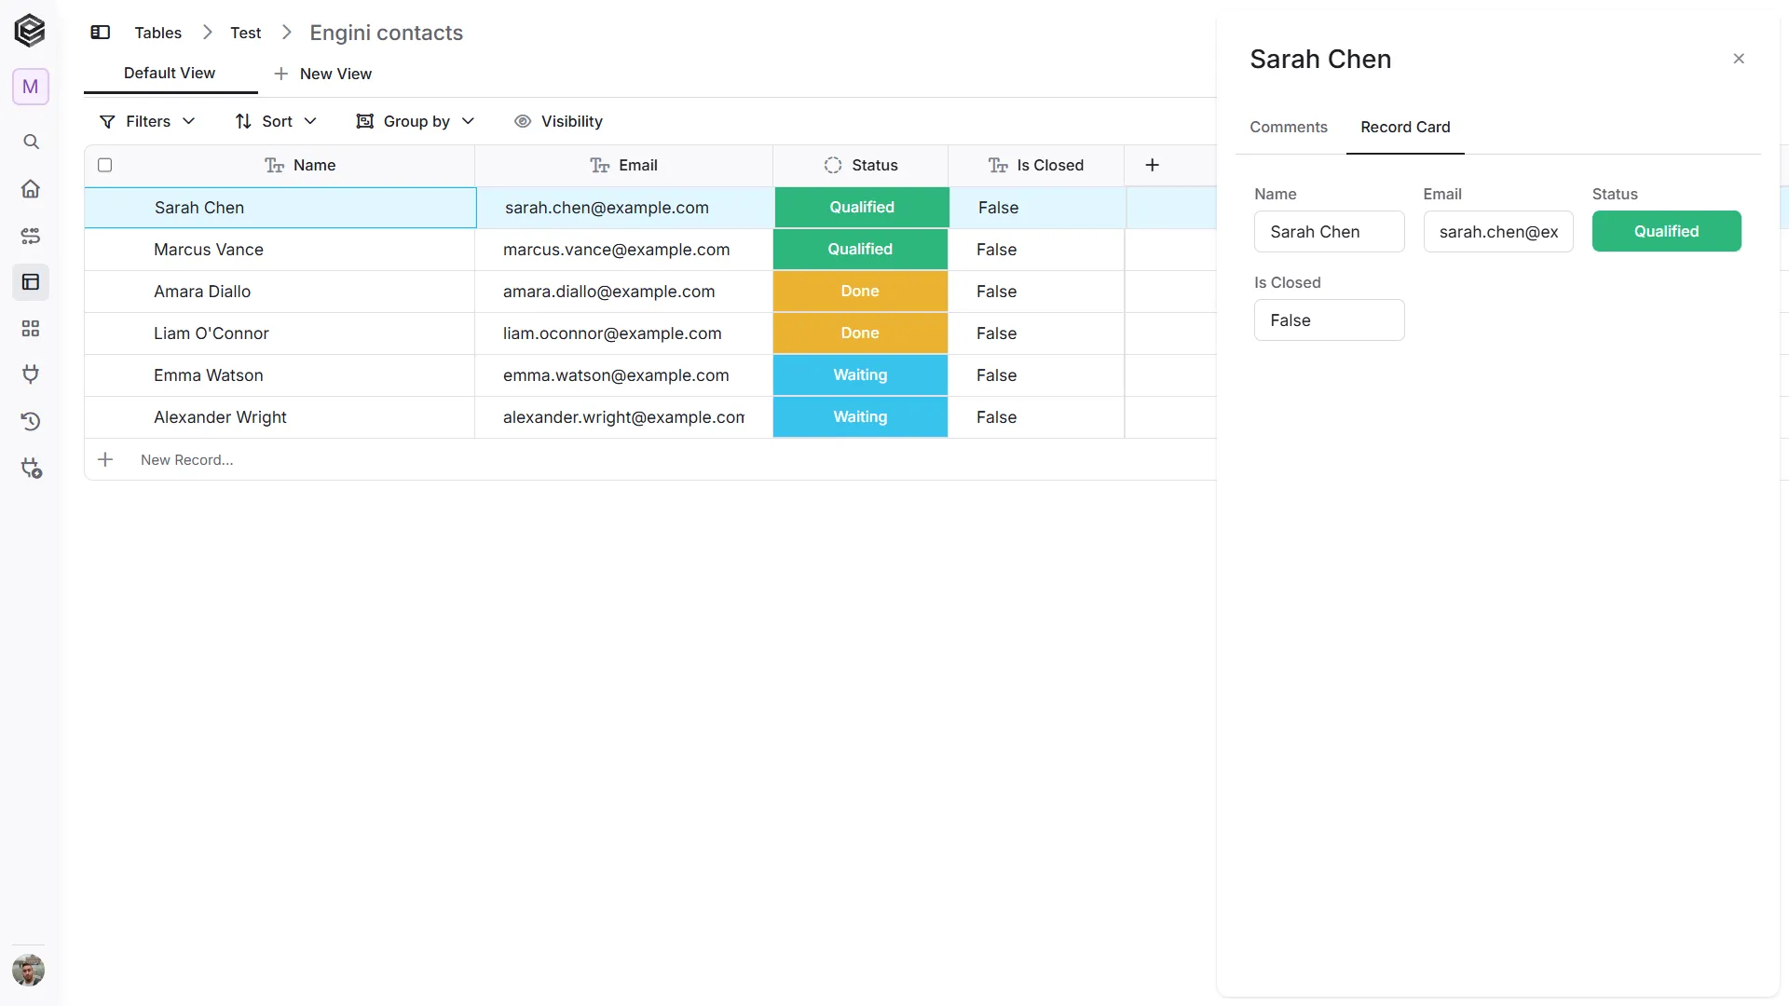Open the history clock icon in sidebar
This screenshot has height=1006, width=1789.
point(31,421)
